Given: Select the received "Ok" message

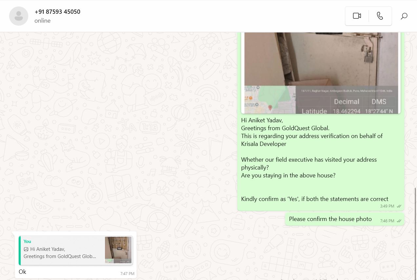Looking at the screenshot, I should [22, 272].
